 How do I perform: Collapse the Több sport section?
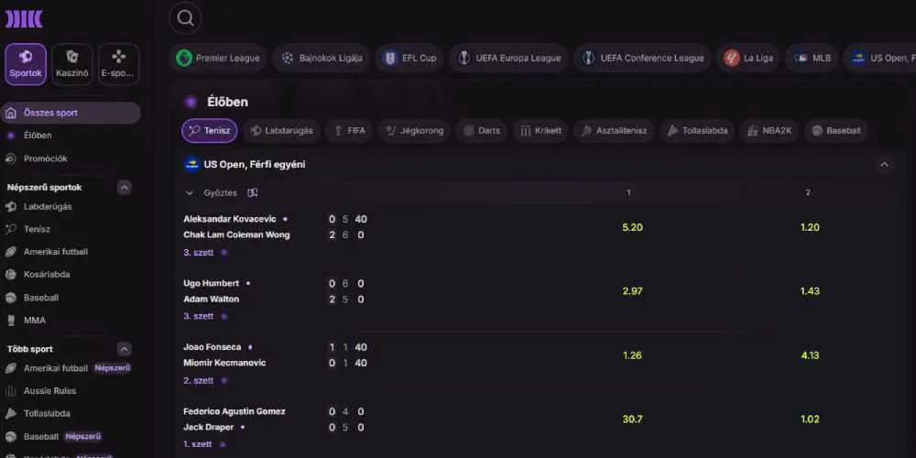125,349
